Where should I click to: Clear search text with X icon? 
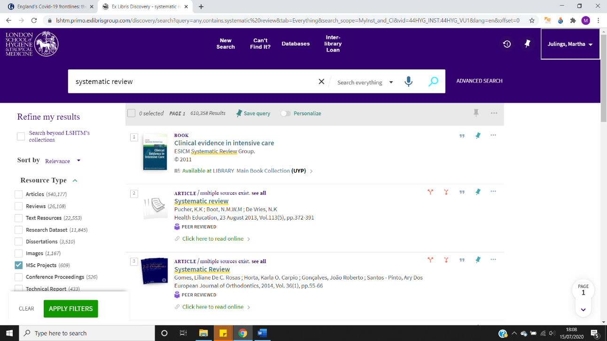point(321,82)
